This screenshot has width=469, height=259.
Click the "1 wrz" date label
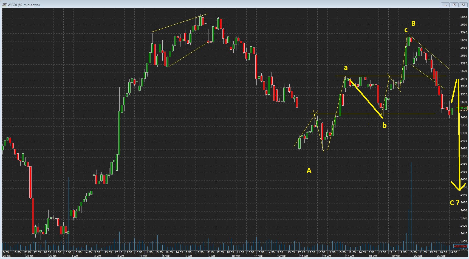click(x=75, y=256)
